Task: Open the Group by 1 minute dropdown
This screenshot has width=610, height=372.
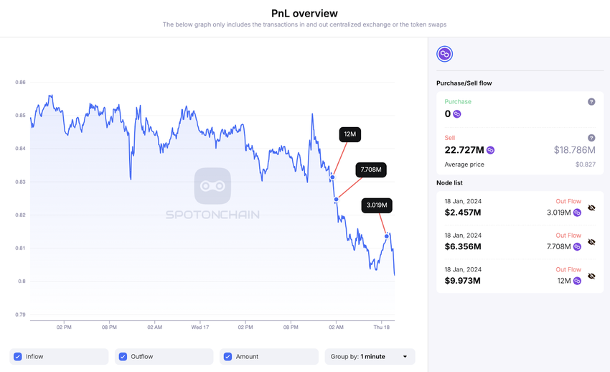Action: pyautogui.click(x=370, y=356)
